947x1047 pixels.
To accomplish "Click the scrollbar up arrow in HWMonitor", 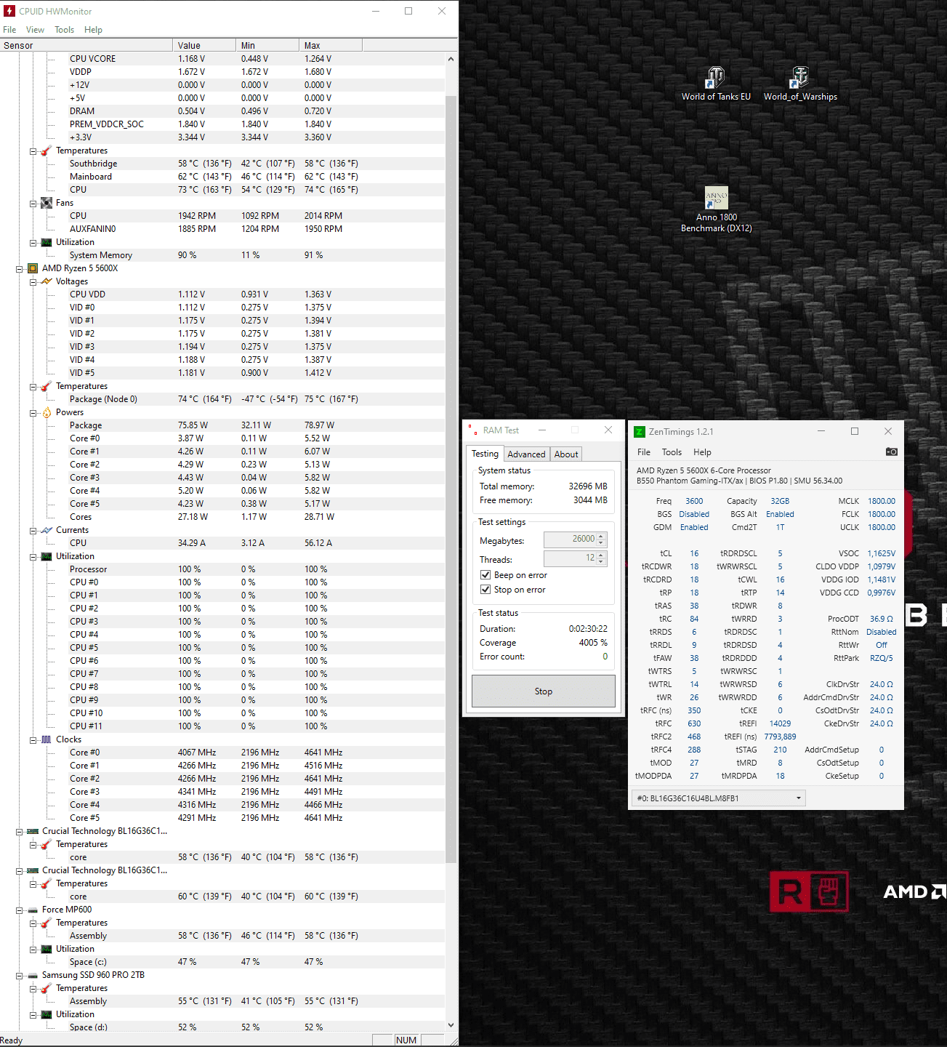I will pos(451,58).
